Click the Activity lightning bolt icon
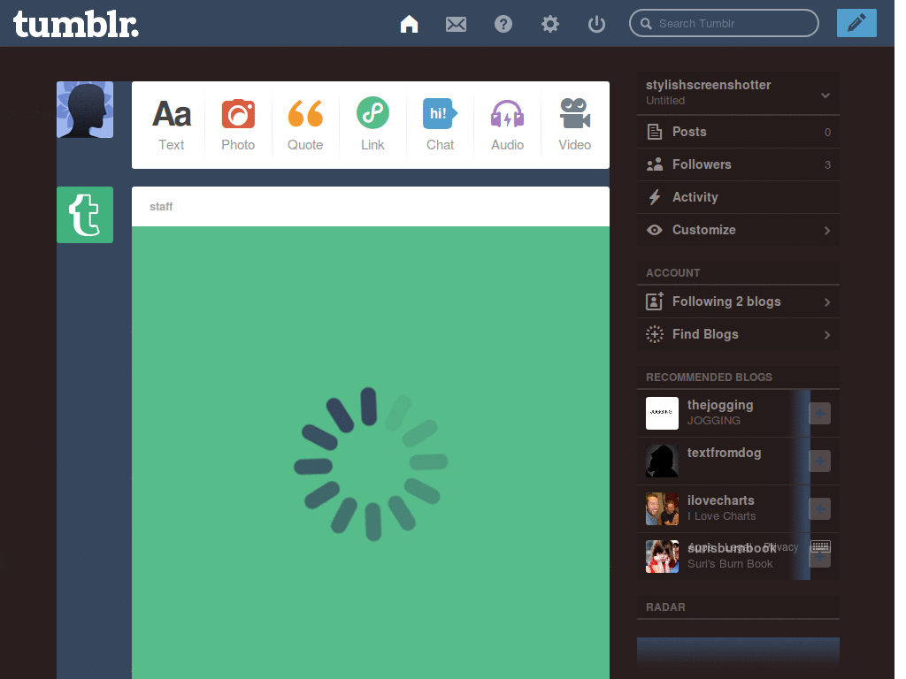The height and width of the screenshot is (679, 906). (654, 197)
